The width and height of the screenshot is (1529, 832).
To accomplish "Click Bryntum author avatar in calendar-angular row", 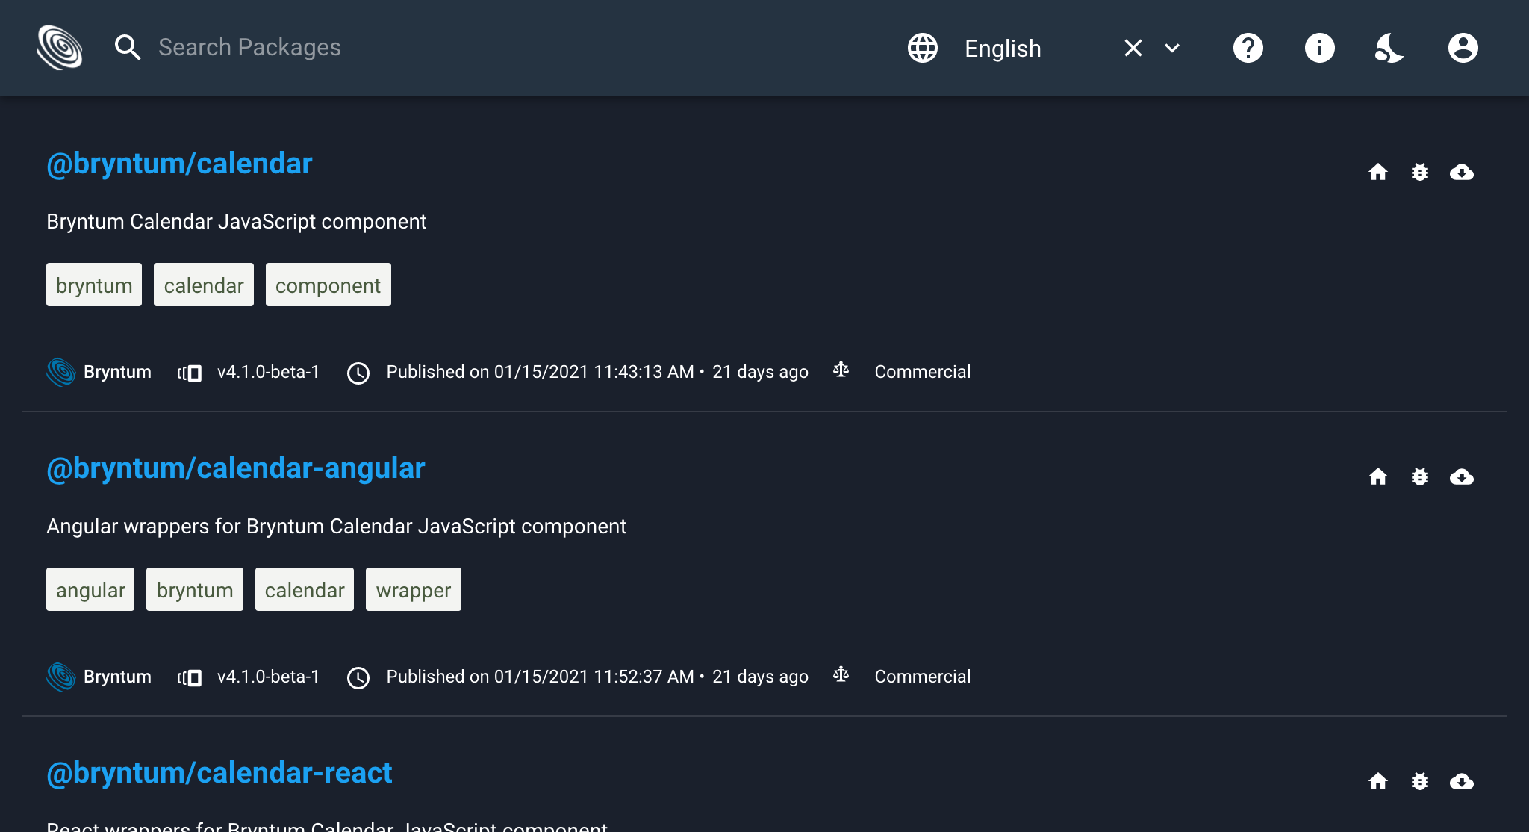I will tap(61, 677).
